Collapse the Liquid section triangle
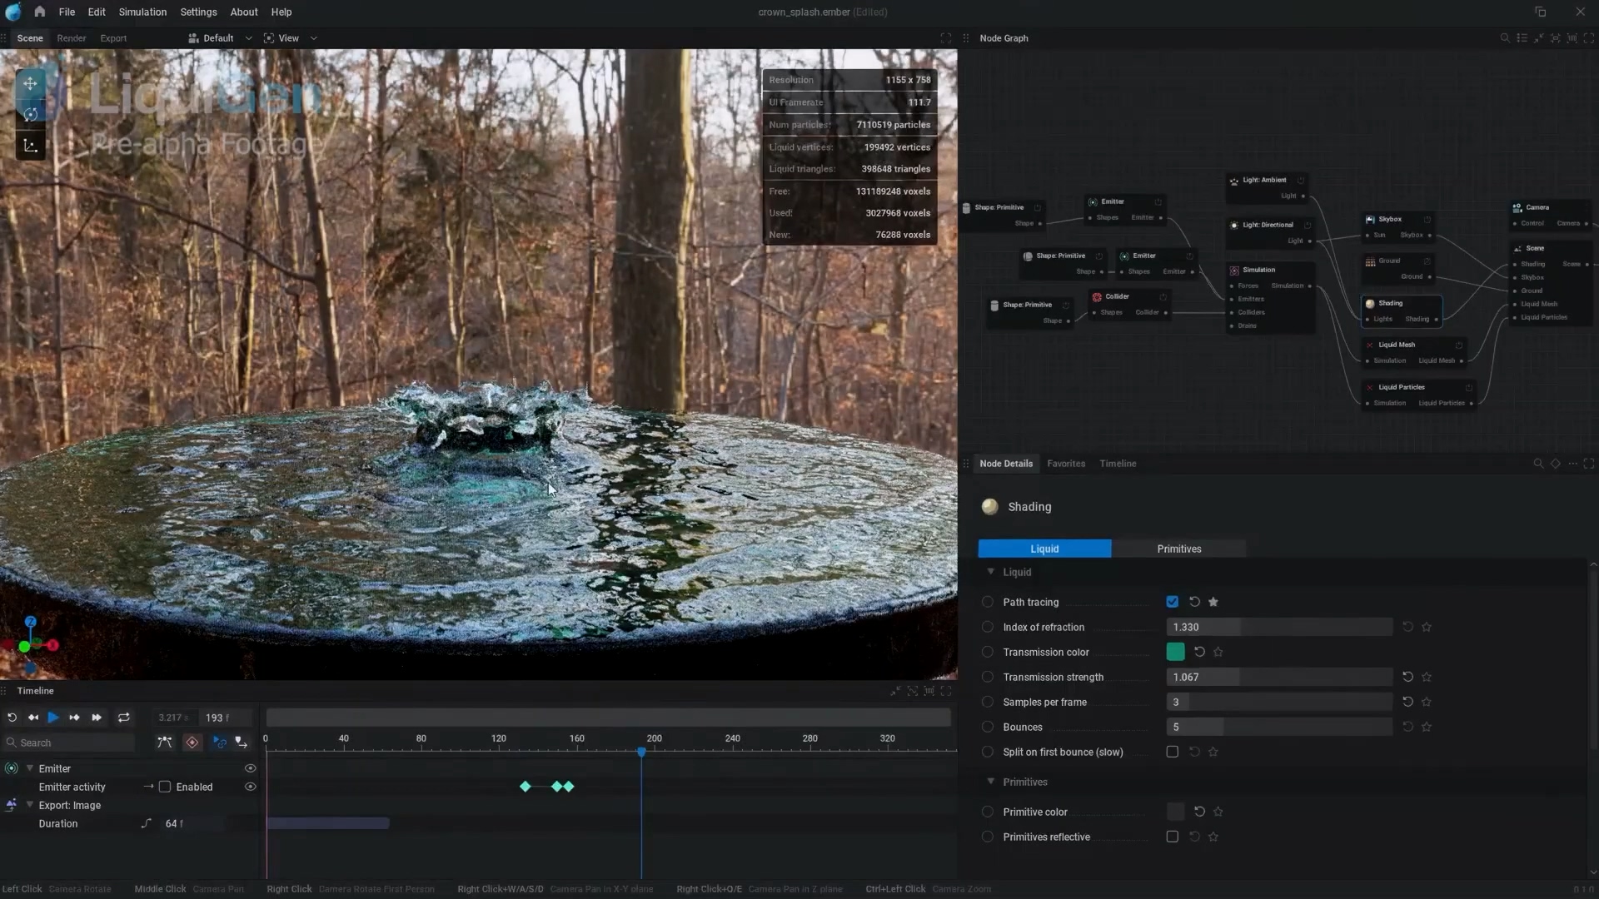Image resolution: width=1599 pixels, height=899 pixels. 990,572
